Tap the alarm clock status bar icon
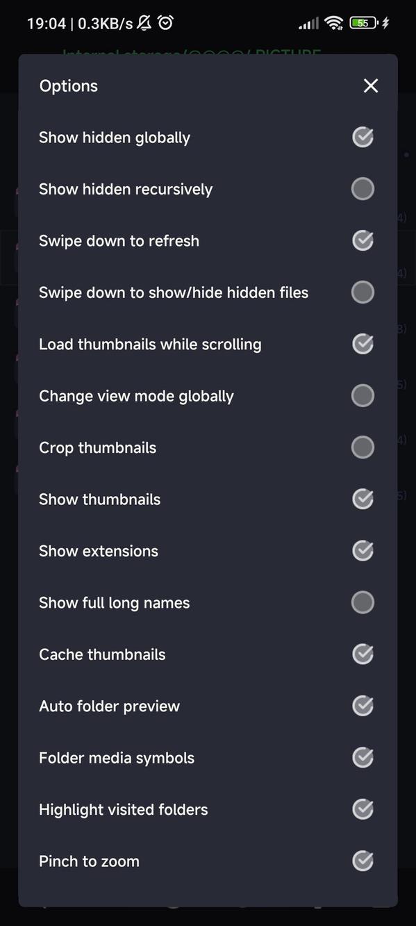This screenshot has height=926, width=416. click(x=165, y=22)
